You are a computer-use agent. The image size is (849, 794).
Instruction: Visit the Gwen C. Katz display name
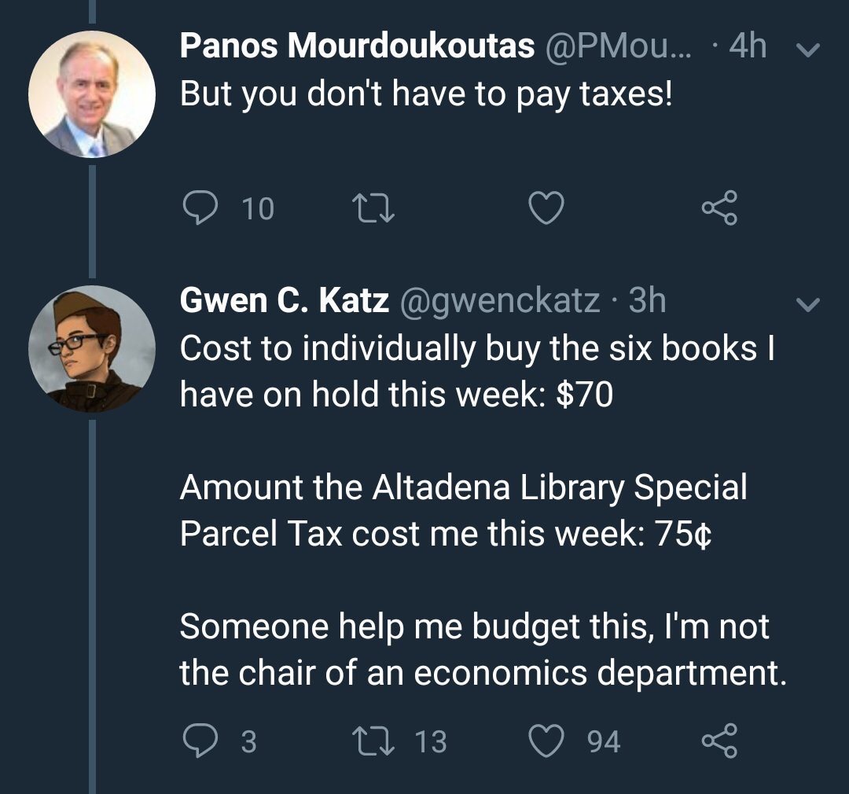pos(285,300)
